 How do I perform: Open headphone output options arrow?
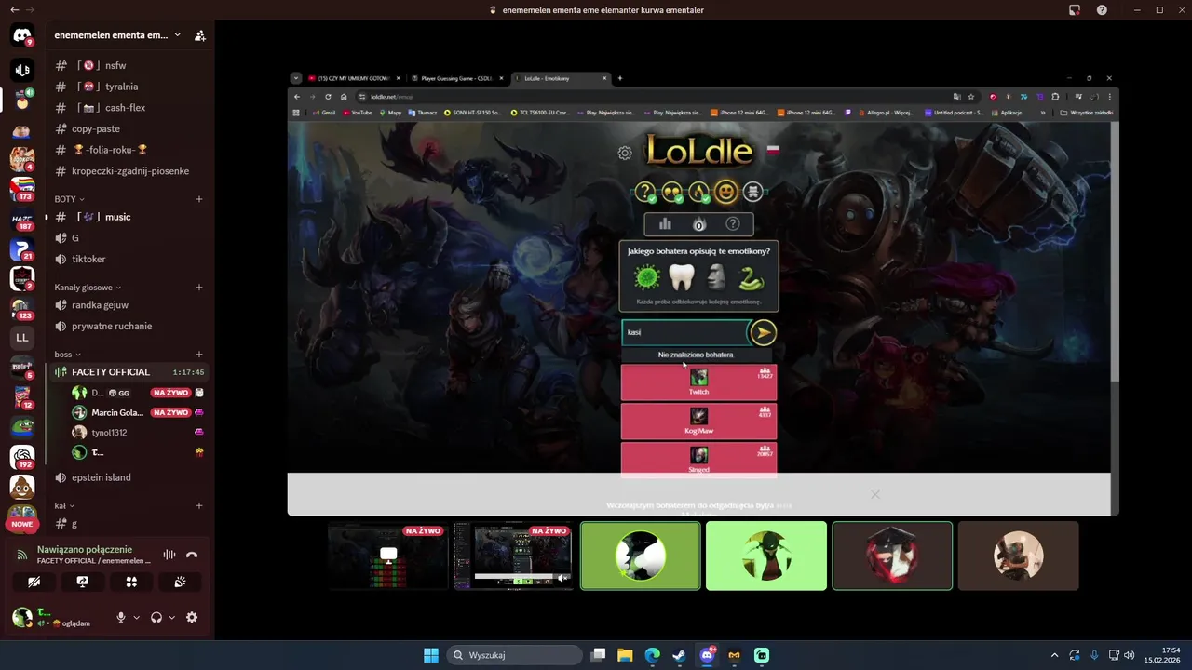coord(171,617)
